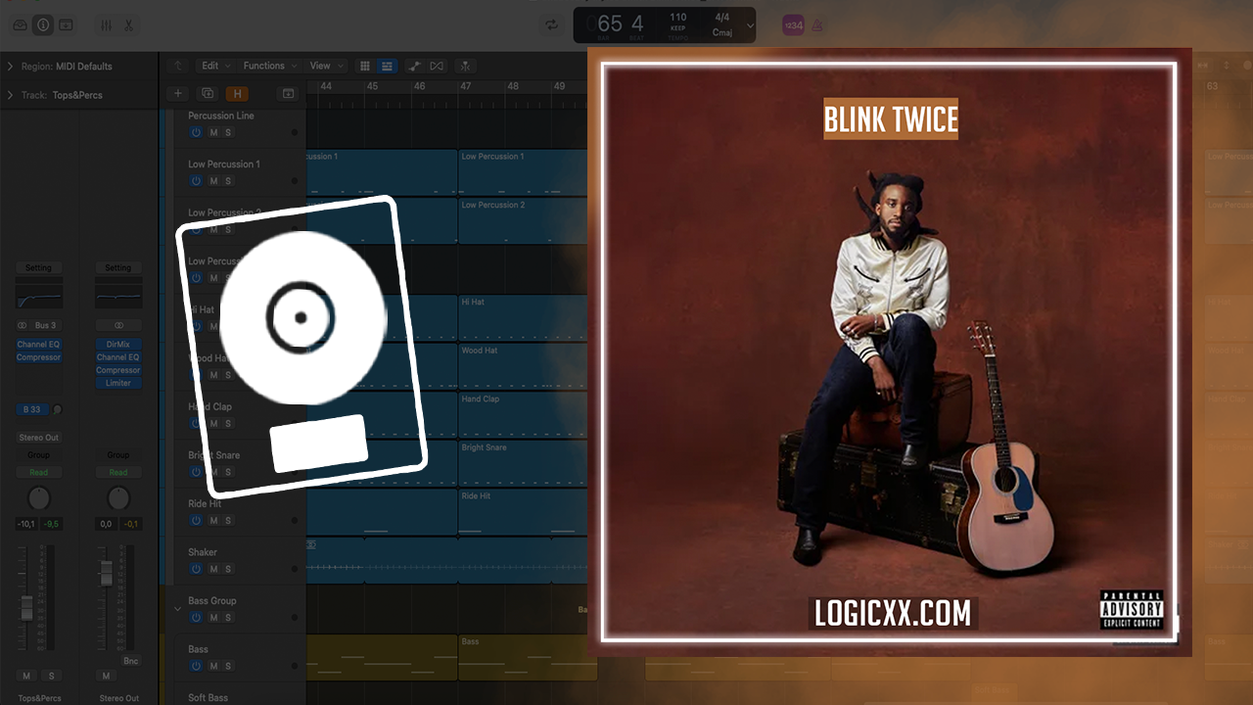
Task: Toggle the metronome click icon
Action: coord(817,25)
